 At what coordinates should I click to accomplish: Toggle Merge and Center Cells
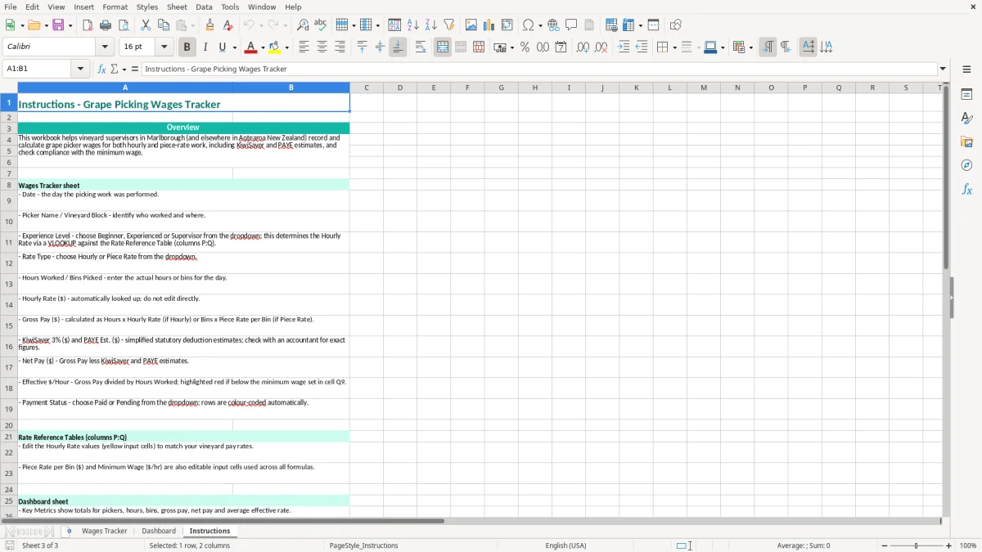[x=443, y=47]
